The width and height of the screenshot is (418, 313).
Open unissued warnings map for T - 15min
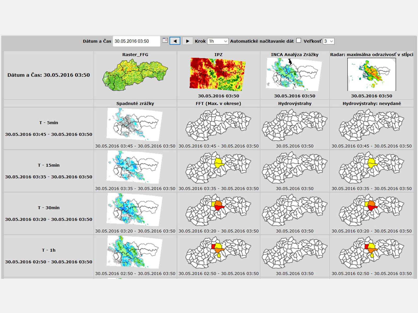pyautogui.click(x=371, y=168)
